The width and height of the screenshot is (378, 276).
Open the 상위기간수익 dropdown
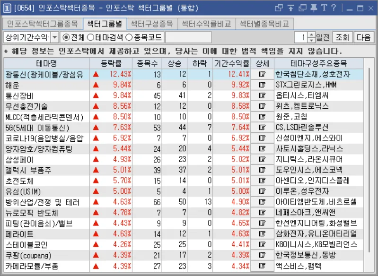[55, 37]
